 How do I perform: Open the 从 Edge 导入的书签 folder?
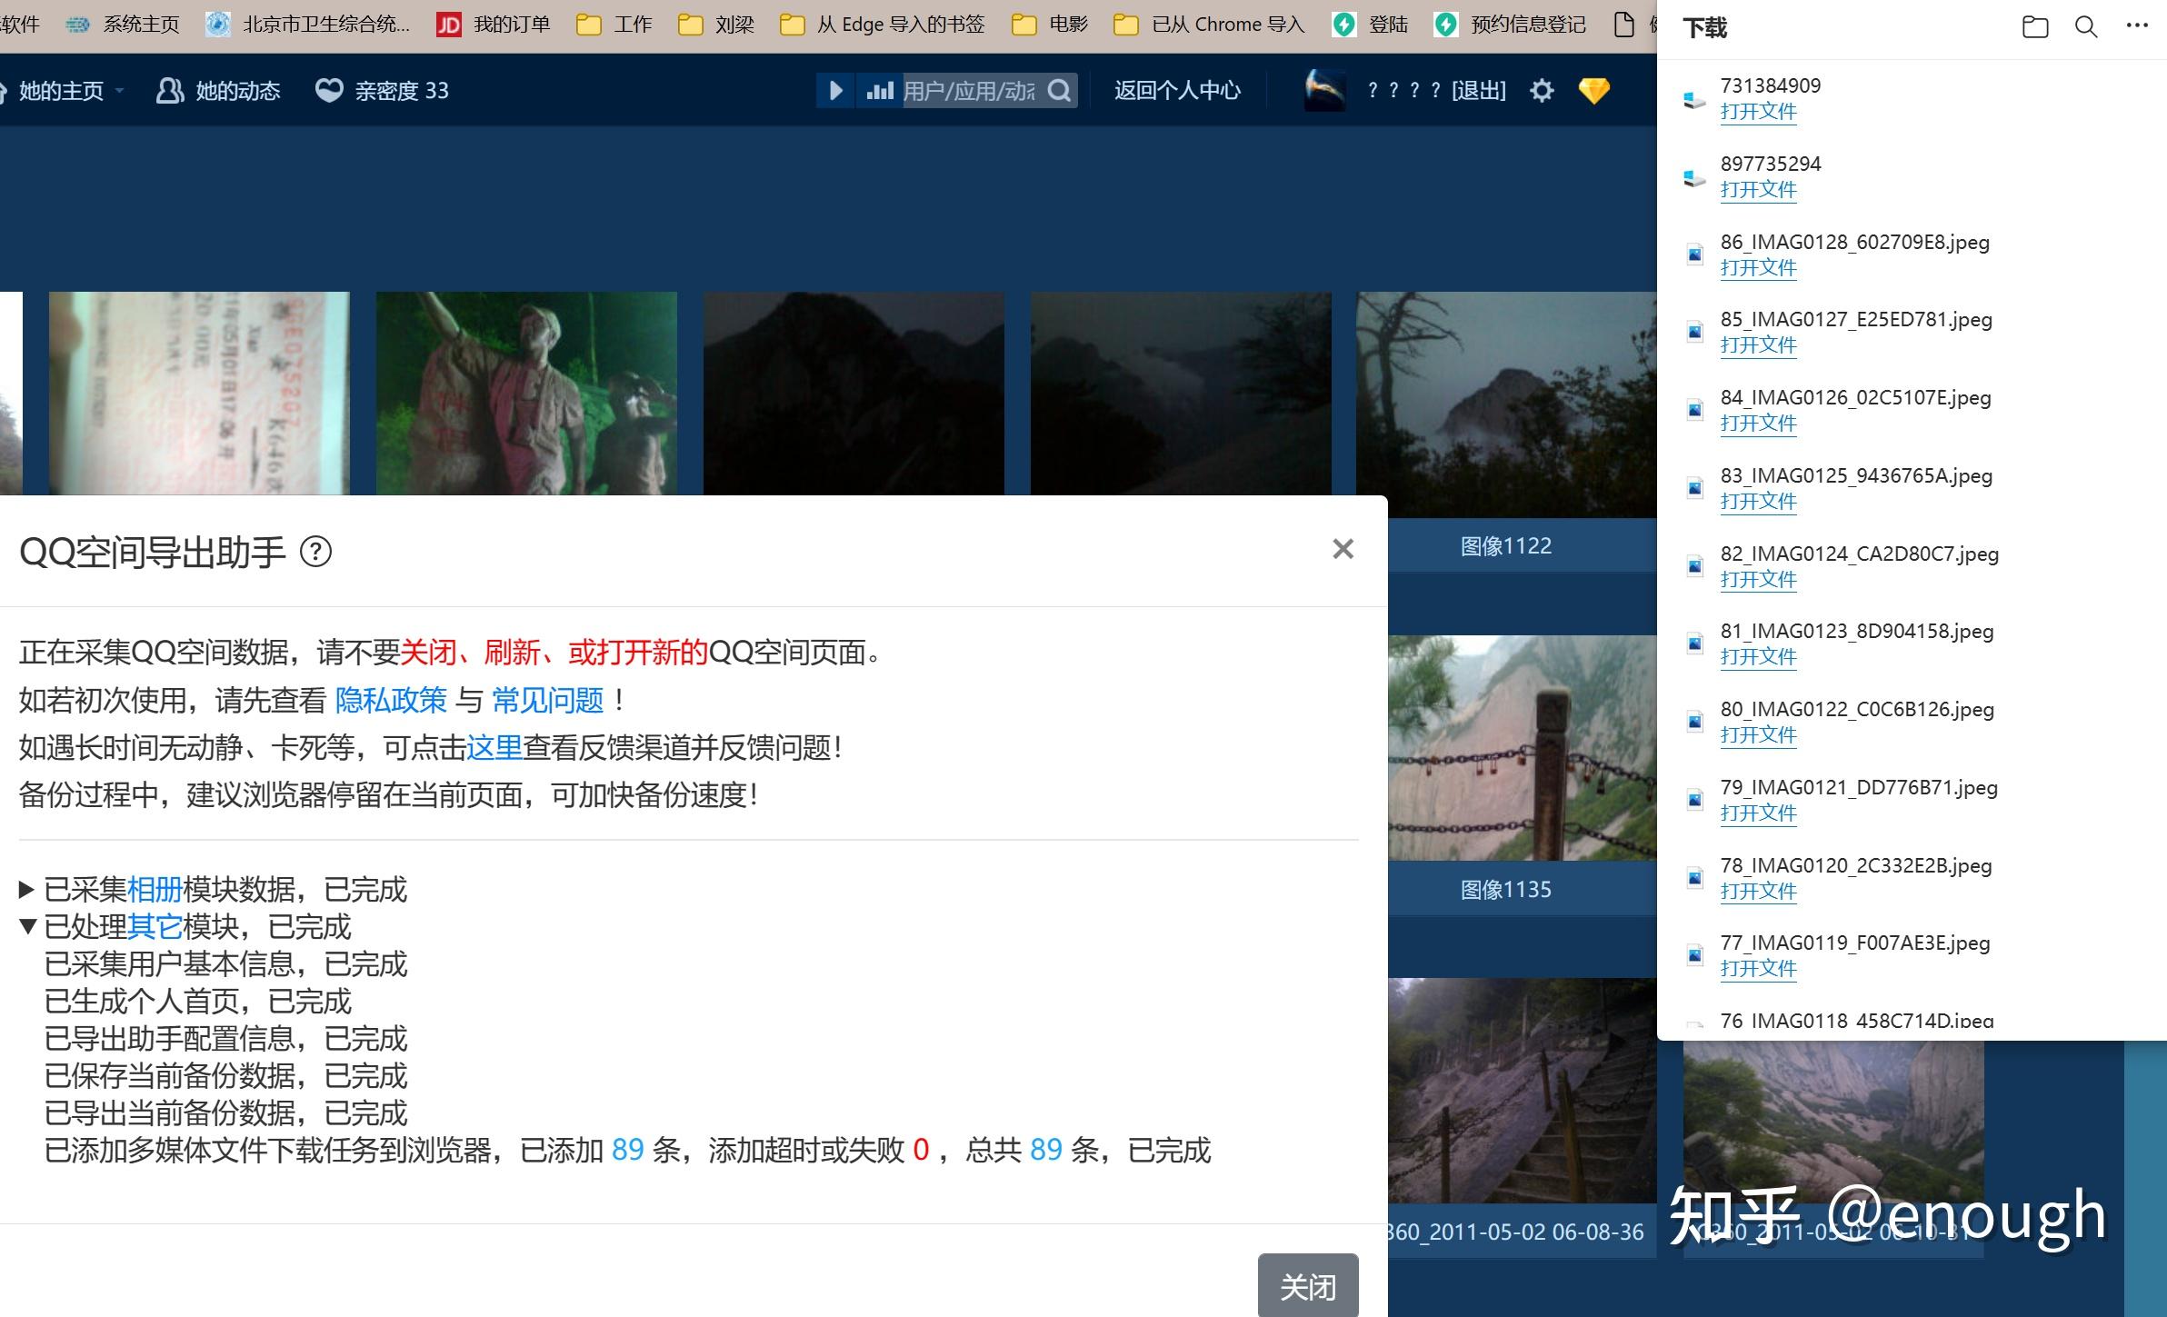883,25
